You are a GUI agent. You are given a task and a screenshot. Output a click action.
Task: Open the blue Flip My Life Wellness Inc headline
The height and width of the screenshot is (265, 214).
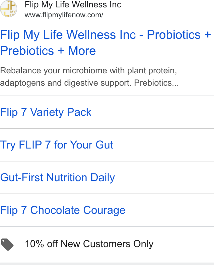105,43
